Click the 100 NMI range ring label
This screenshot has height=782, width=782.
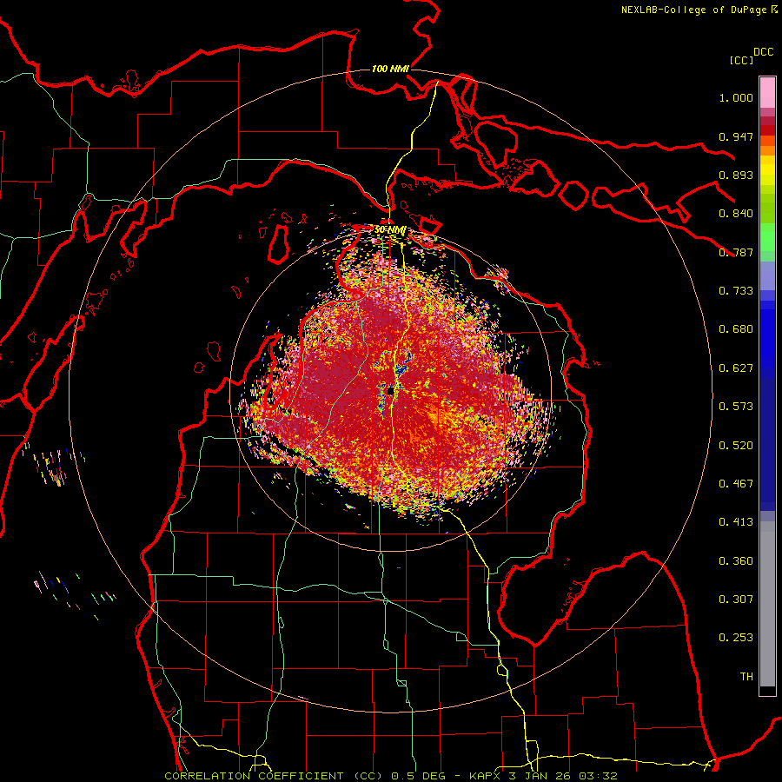point(390,69)
